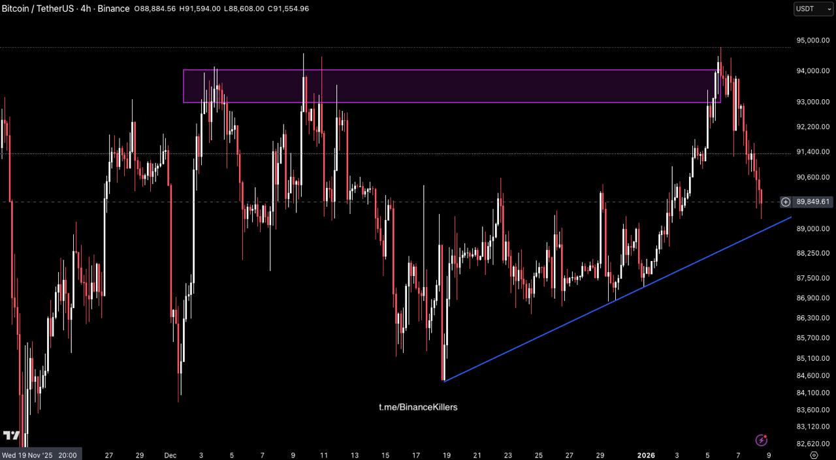Viewport: 836px width, 460px height.
Task: Click the 2026 marker on time axis
Action: click(x=646, y=455)
